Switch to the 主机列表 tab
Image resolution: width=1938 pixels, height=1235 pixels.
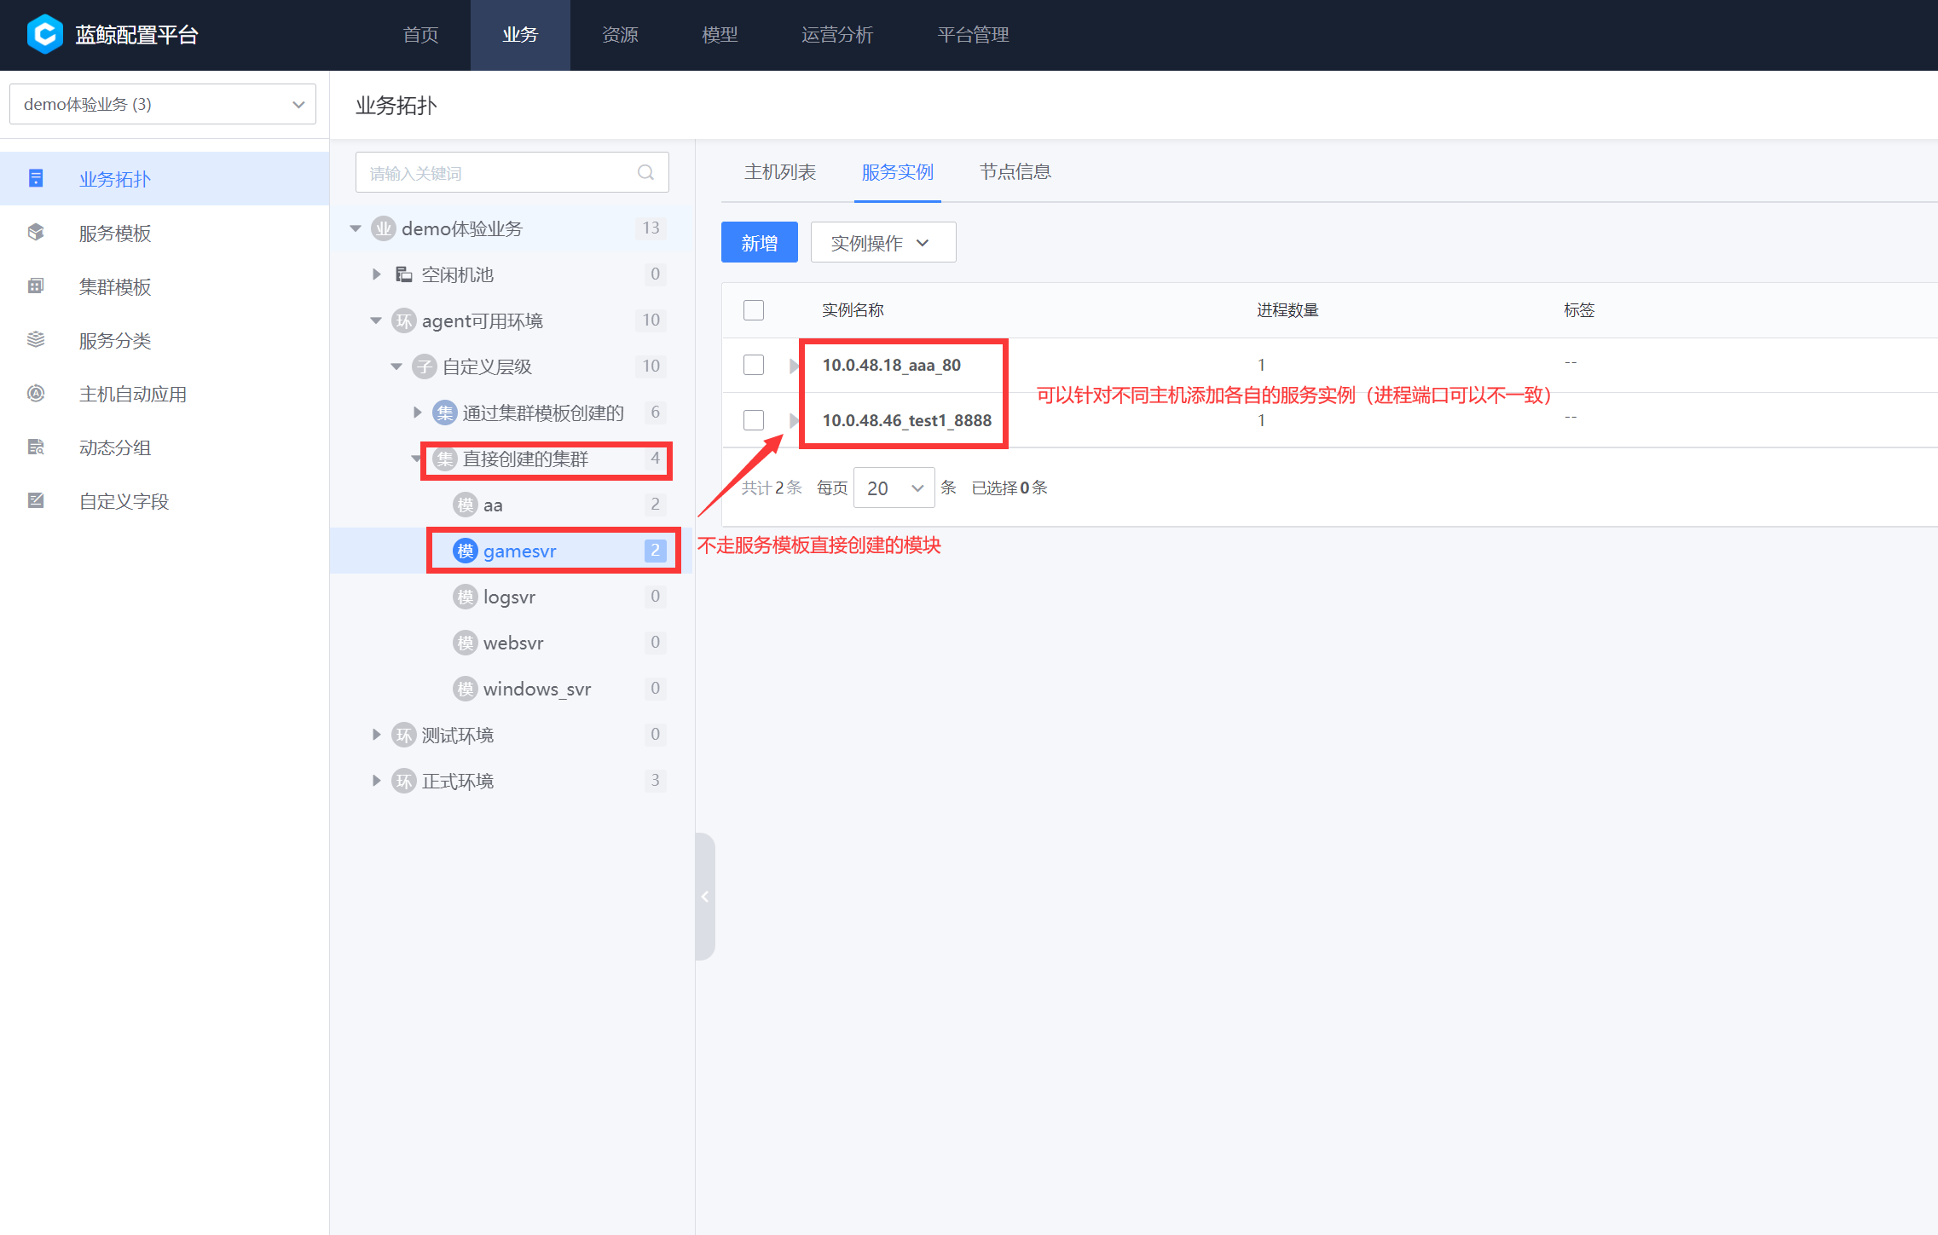point(779,172)
